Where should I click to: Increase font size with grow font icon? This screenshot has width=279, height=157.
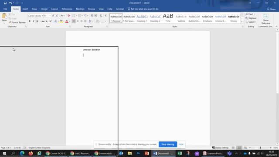pos(53,16)
